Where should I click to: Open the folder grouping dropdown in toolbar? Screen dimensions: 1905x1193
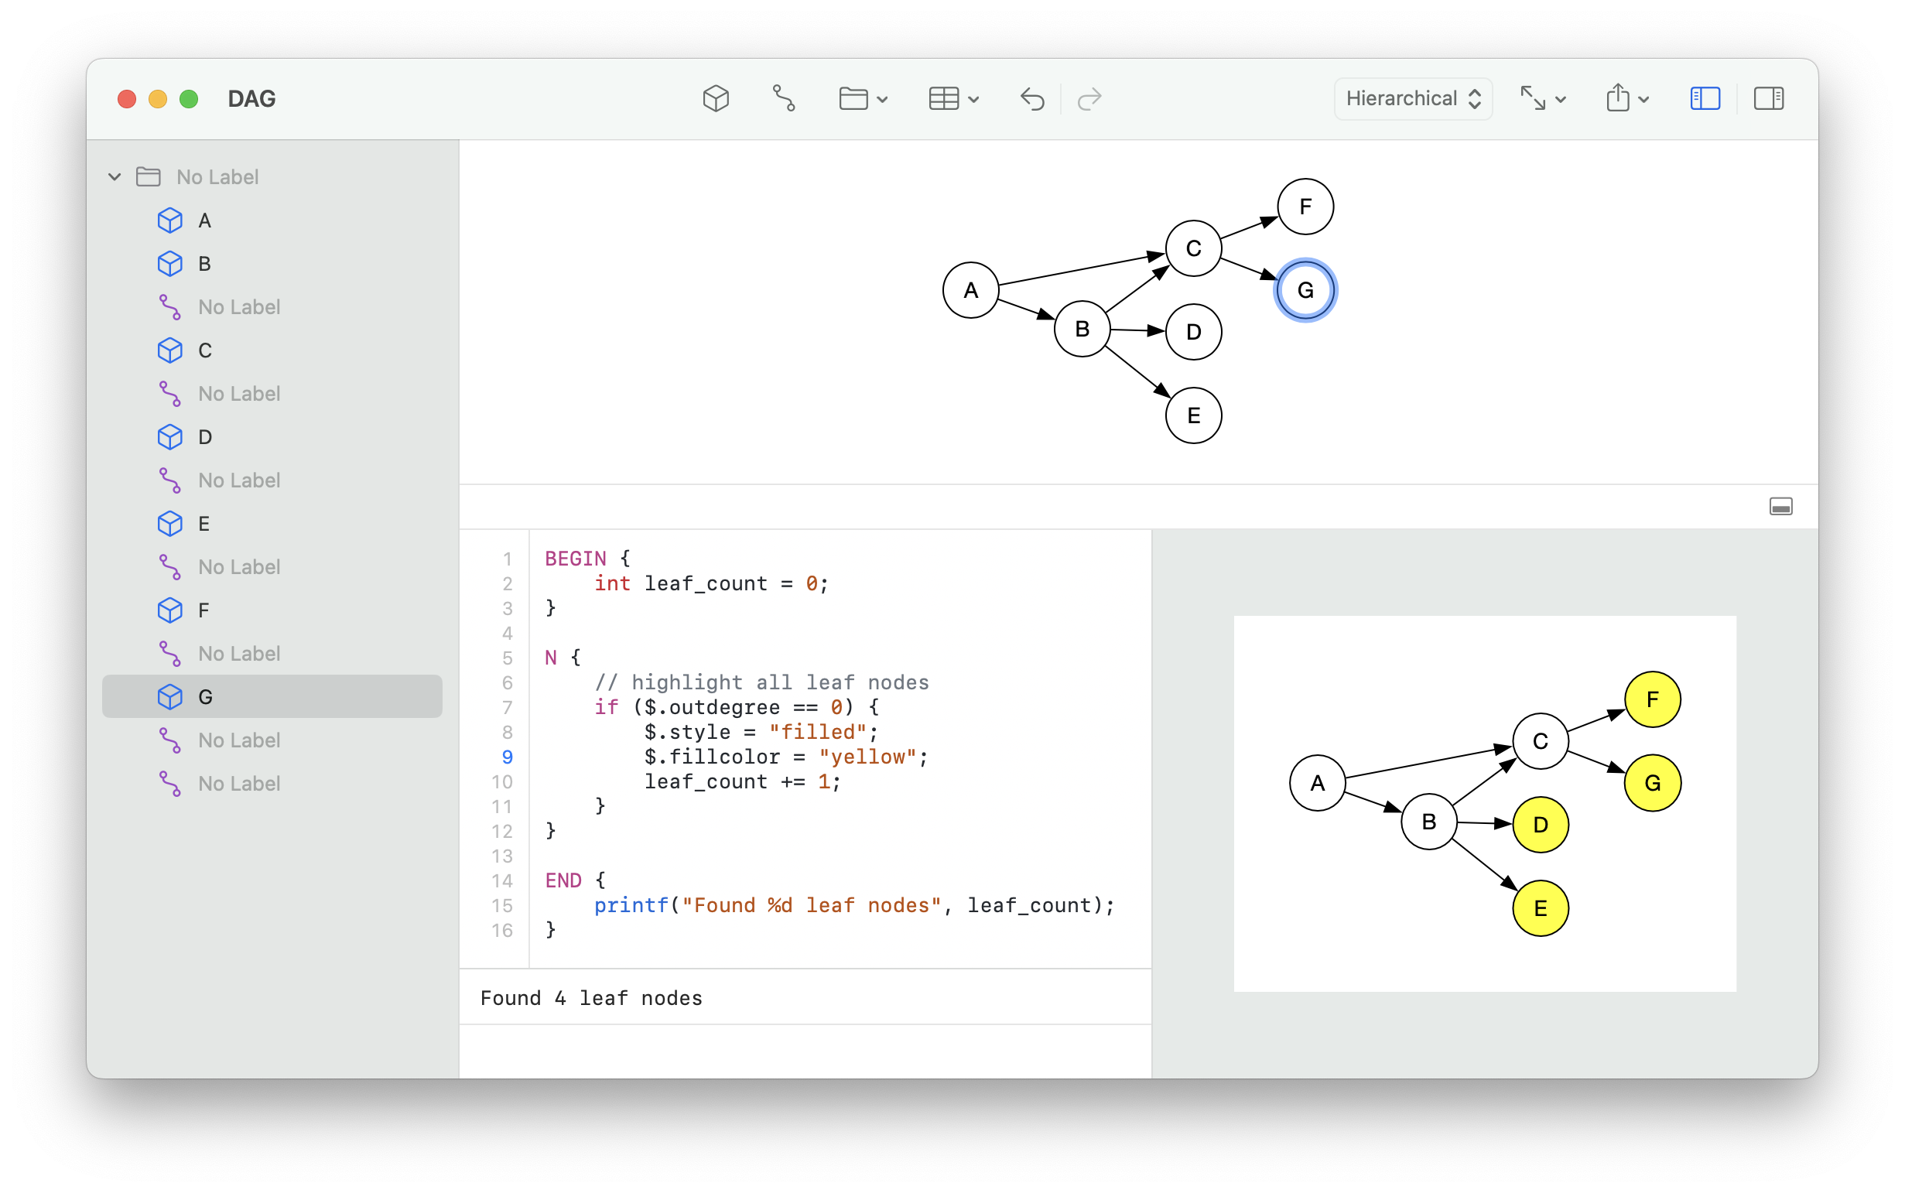coord(862,97)
